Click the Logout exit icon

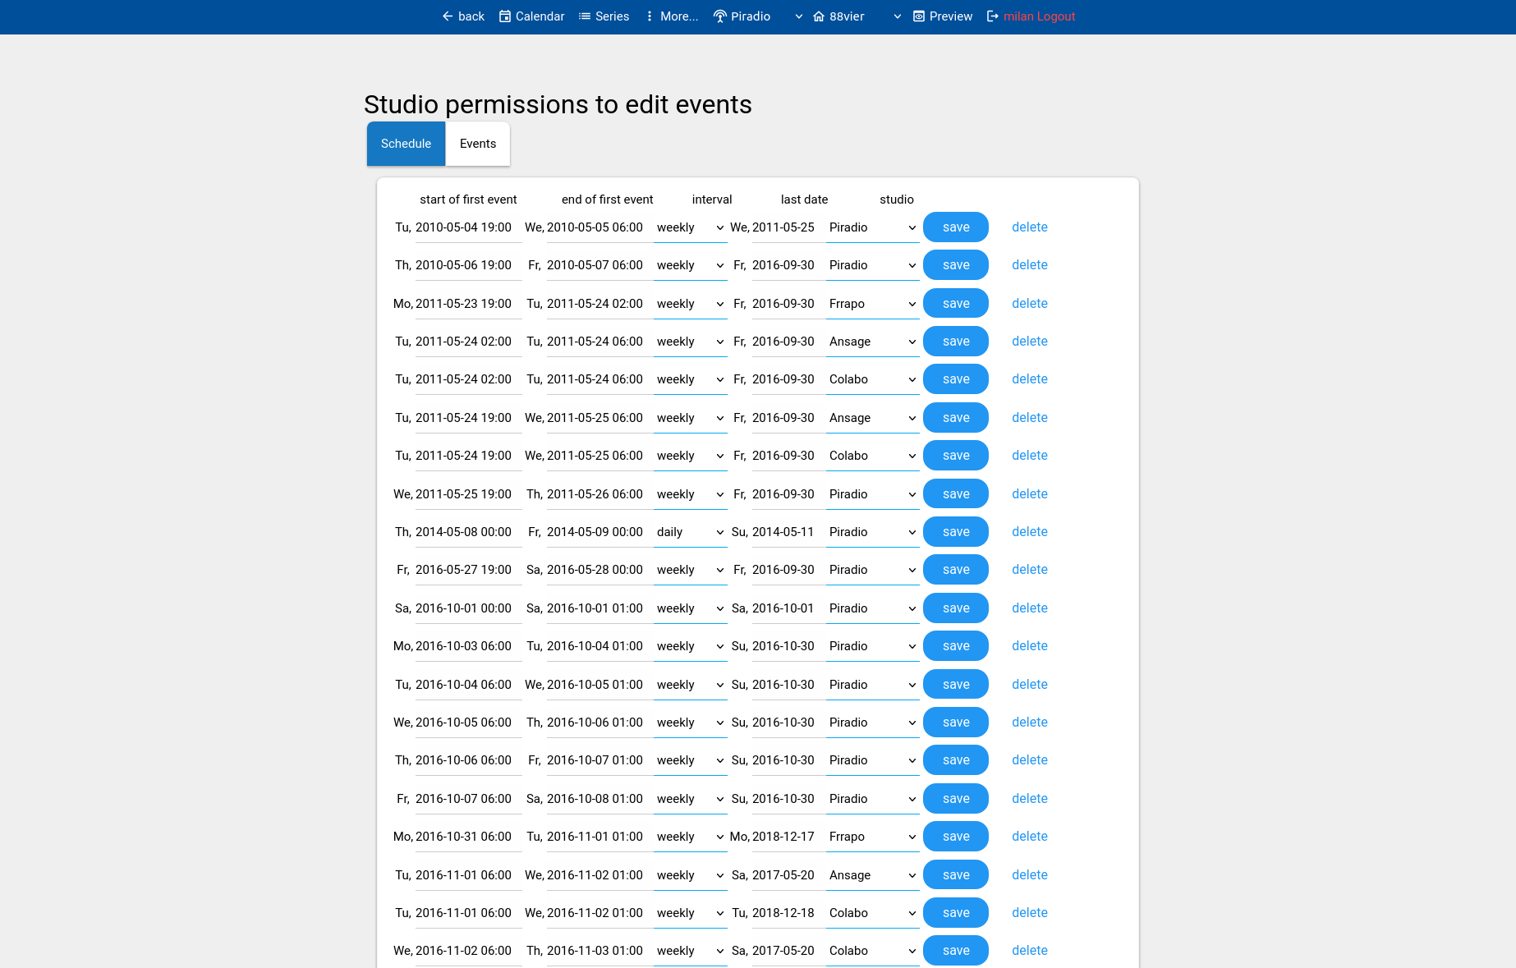tap(993, 16)
